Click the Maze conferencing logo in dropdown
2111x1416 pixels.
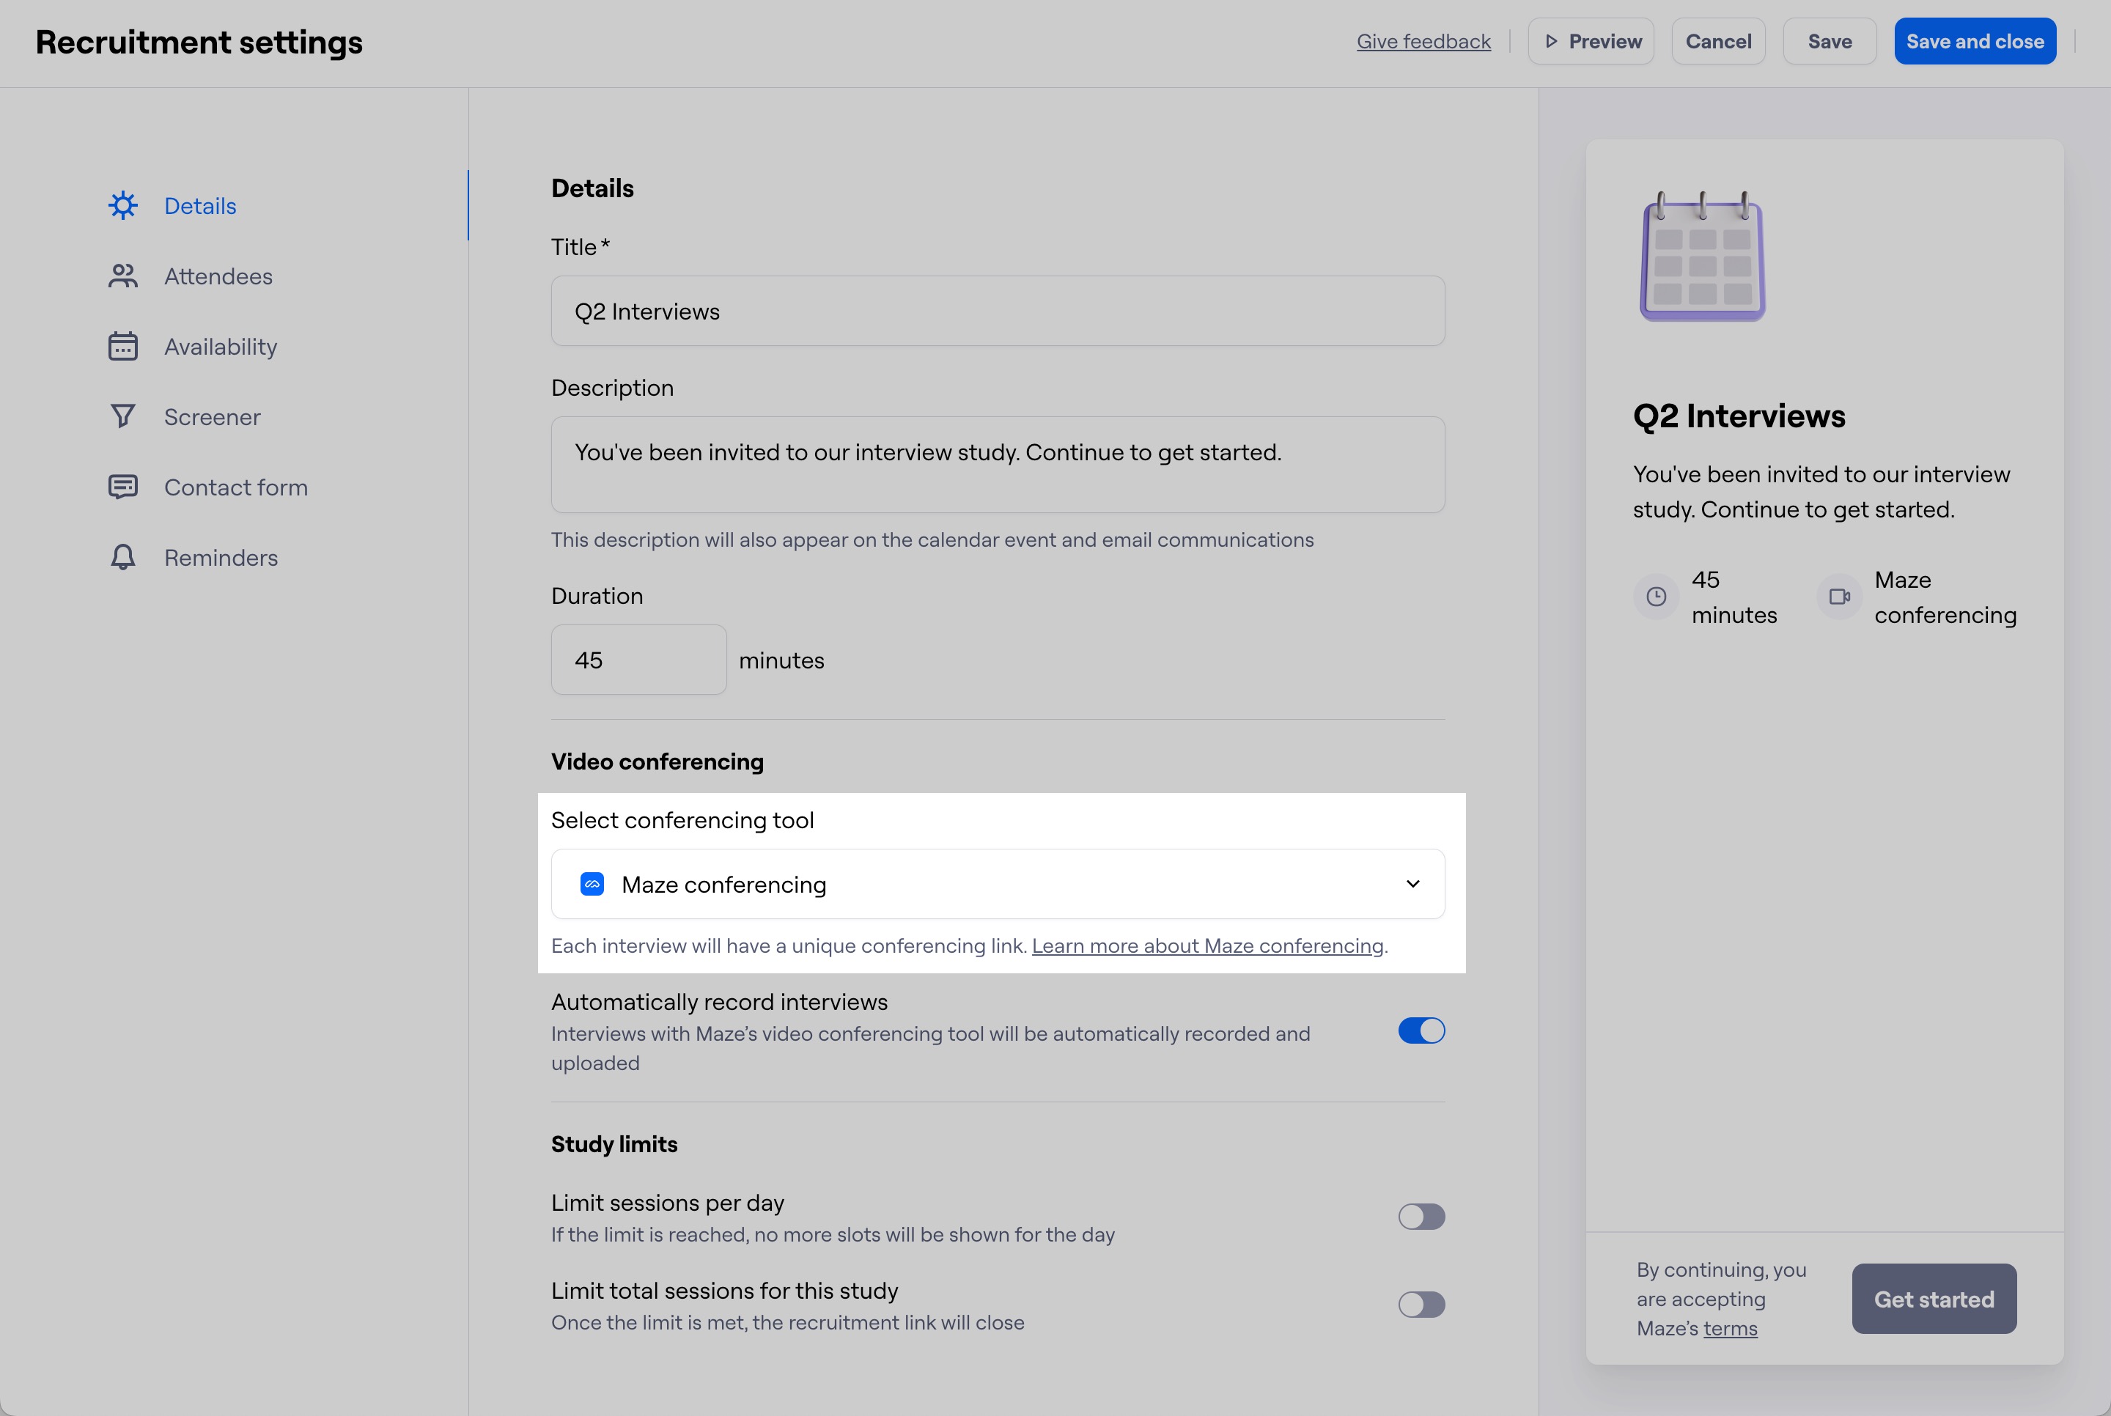(592, 884)
